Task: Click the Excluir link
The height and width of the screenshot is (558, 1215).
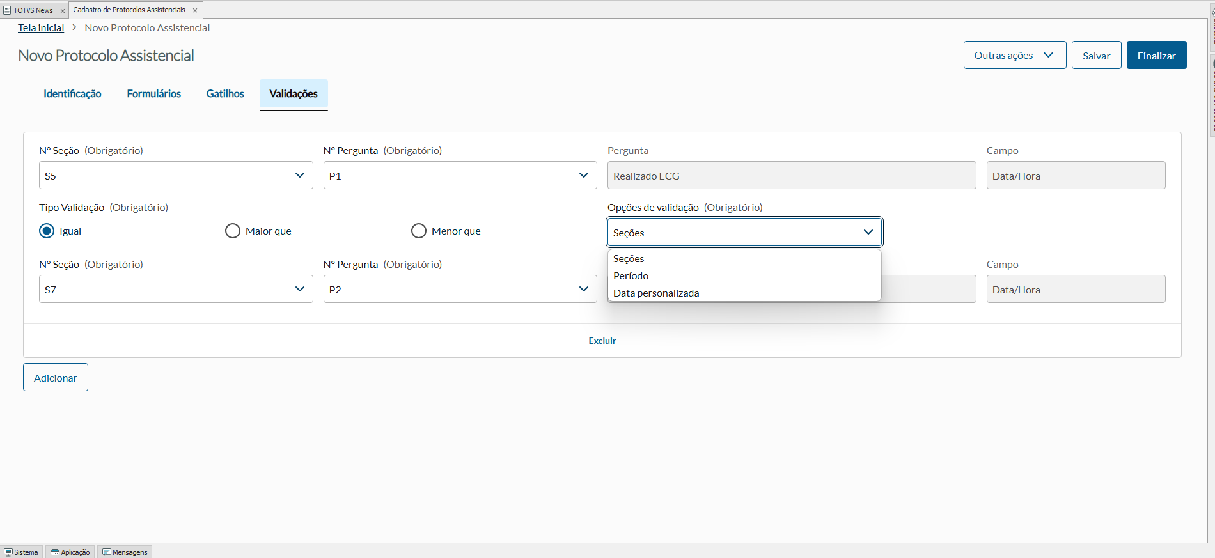Action: coord(602,341)
